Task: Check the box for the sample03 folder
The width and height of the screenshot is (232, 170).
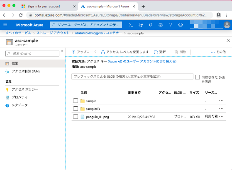Action: [76, 109]
